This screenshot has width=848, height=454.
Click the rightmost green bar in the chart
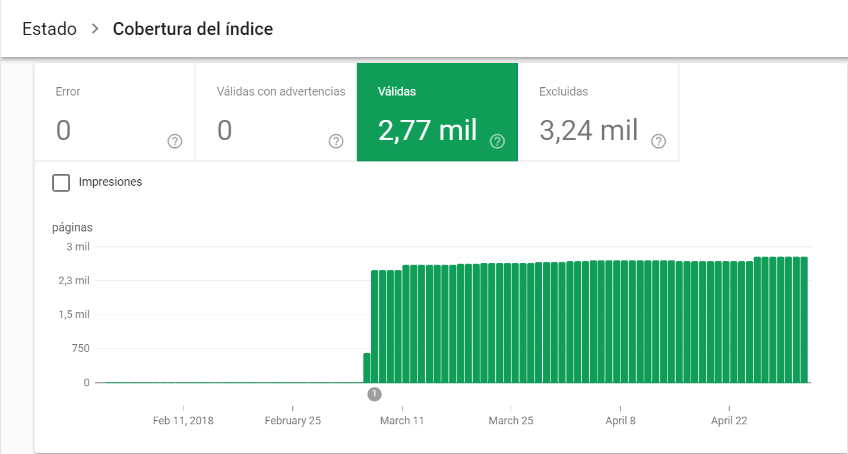(803, 320)
